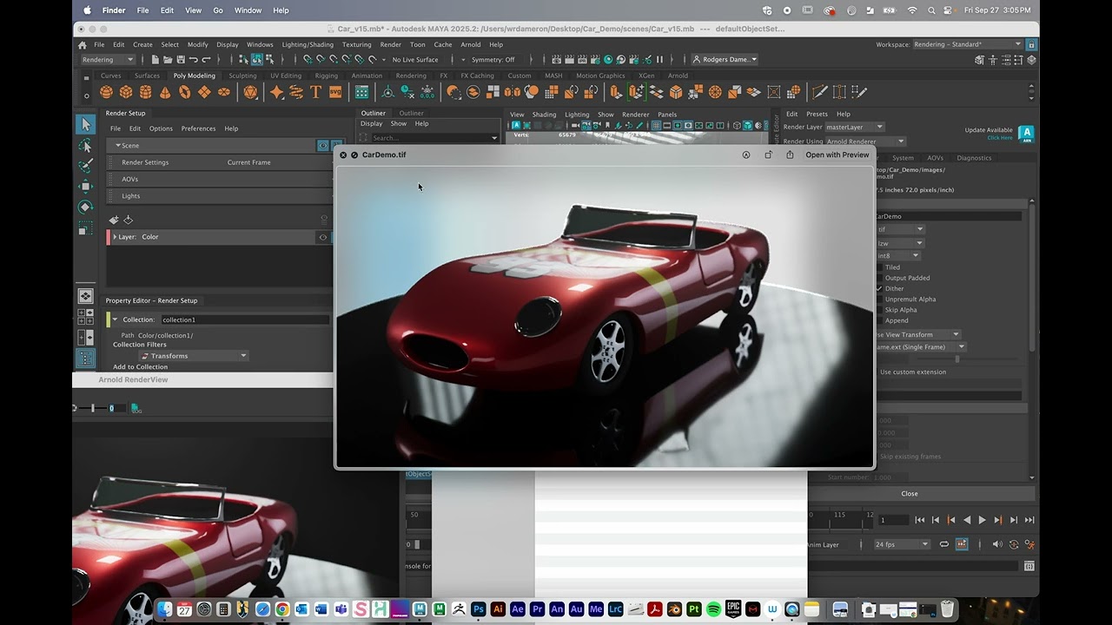The width and height of the screenshot is (1112, 625).
Task: Open the 24 fps frame rate dropdown
Action: [x=902, y=544]
